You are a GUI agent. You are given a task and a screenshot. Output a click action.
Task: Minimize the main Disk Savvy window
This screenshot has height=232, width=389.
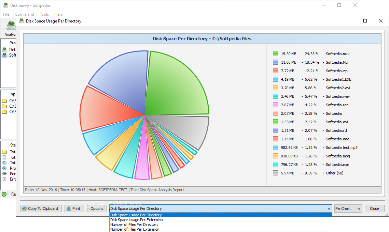click(x=323, y=5)
